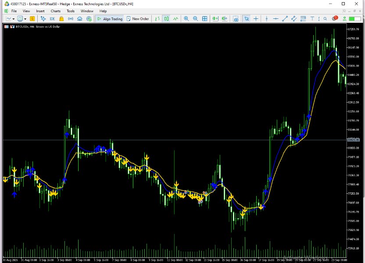Open Market Watch dollar icon

pyautogui.click(x=32, y=18)
